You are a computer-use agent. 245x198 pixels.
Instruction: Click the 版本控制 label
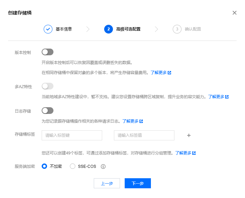click(x=23, y=53)
